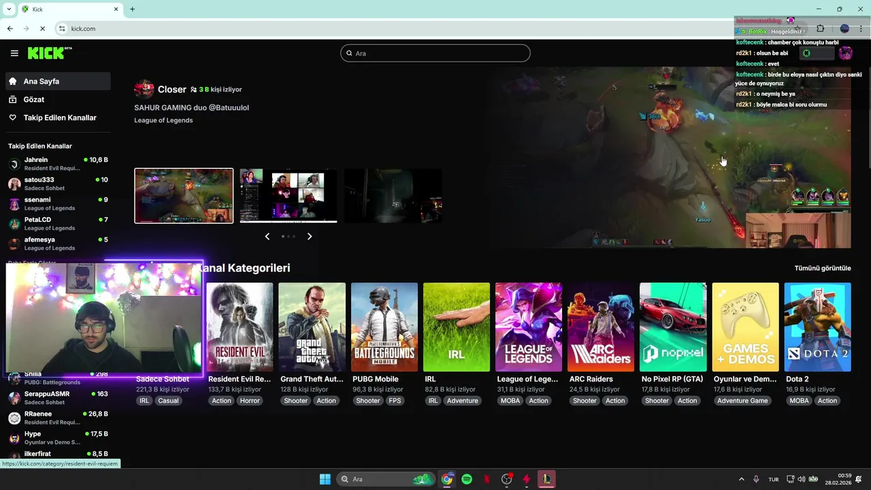
Task: Select afemesya channel in sidebar
Action: pos(58,243)
